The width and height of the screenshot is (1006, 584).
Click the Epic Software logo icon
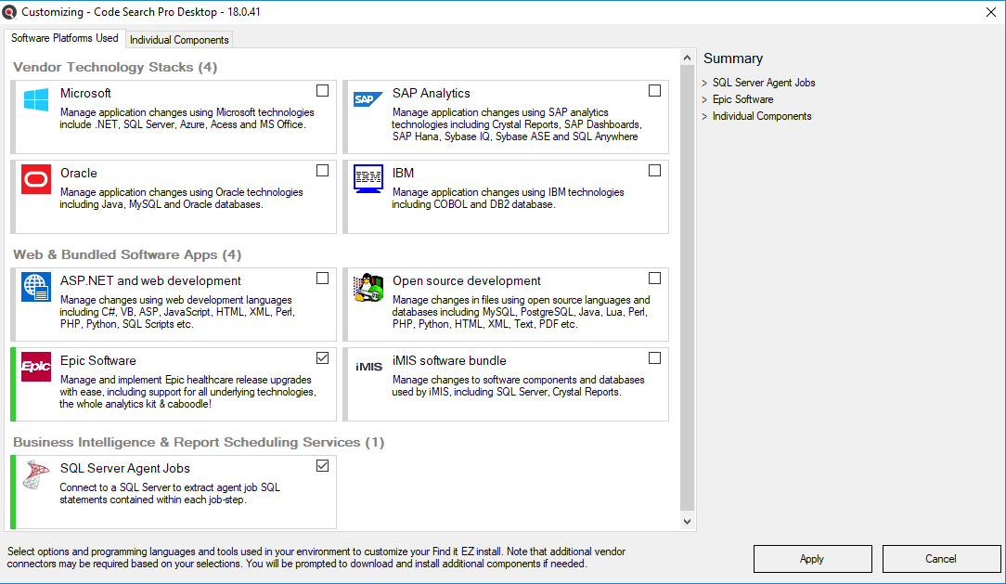point(36,367)
